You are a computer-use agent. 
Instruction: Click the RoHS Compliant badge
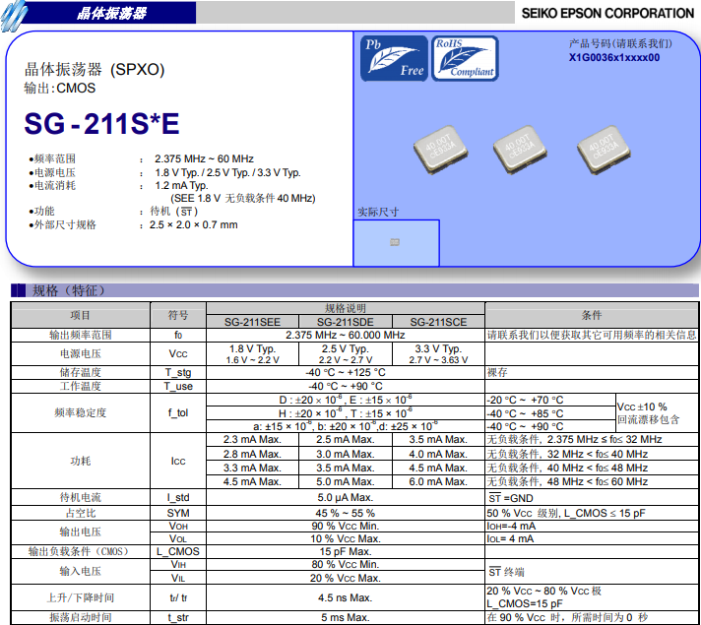[x=465, y=57]
